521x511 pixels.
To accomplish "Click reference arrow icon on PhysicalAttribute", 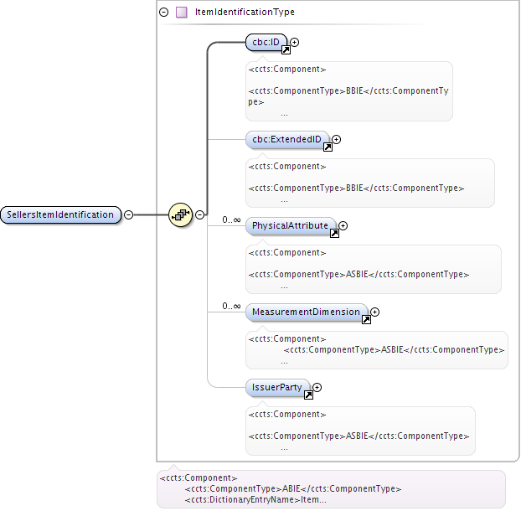I will [x=334, y=234].
